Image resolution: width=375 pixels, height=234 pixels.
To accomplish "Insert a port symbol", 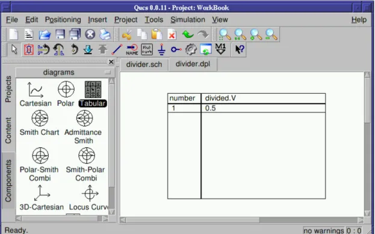I will coord(176,50).
